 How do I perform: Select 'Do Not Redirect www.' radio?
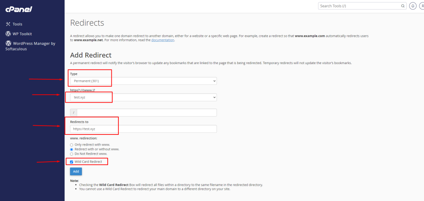[72, 154]
